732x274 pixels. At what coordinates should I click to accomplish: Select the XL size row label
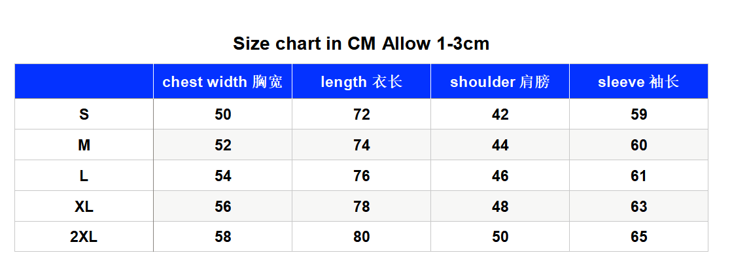84,206
